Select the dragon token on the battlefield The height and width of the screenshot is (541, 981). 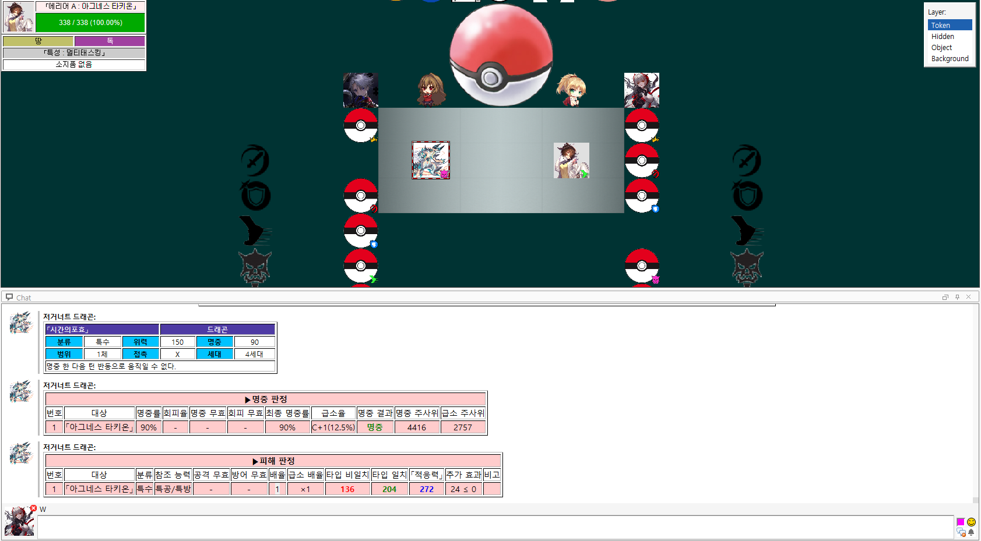pos(431,160)
